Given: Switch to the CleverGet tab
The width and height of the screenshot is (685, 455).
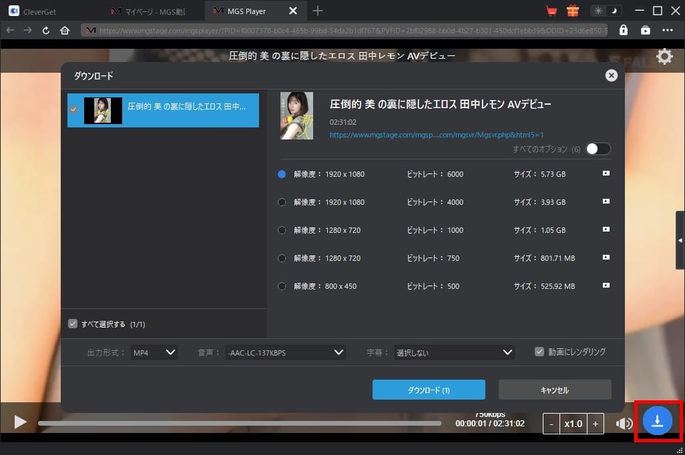Looking at the screenshot, I should tap(33, 11).
